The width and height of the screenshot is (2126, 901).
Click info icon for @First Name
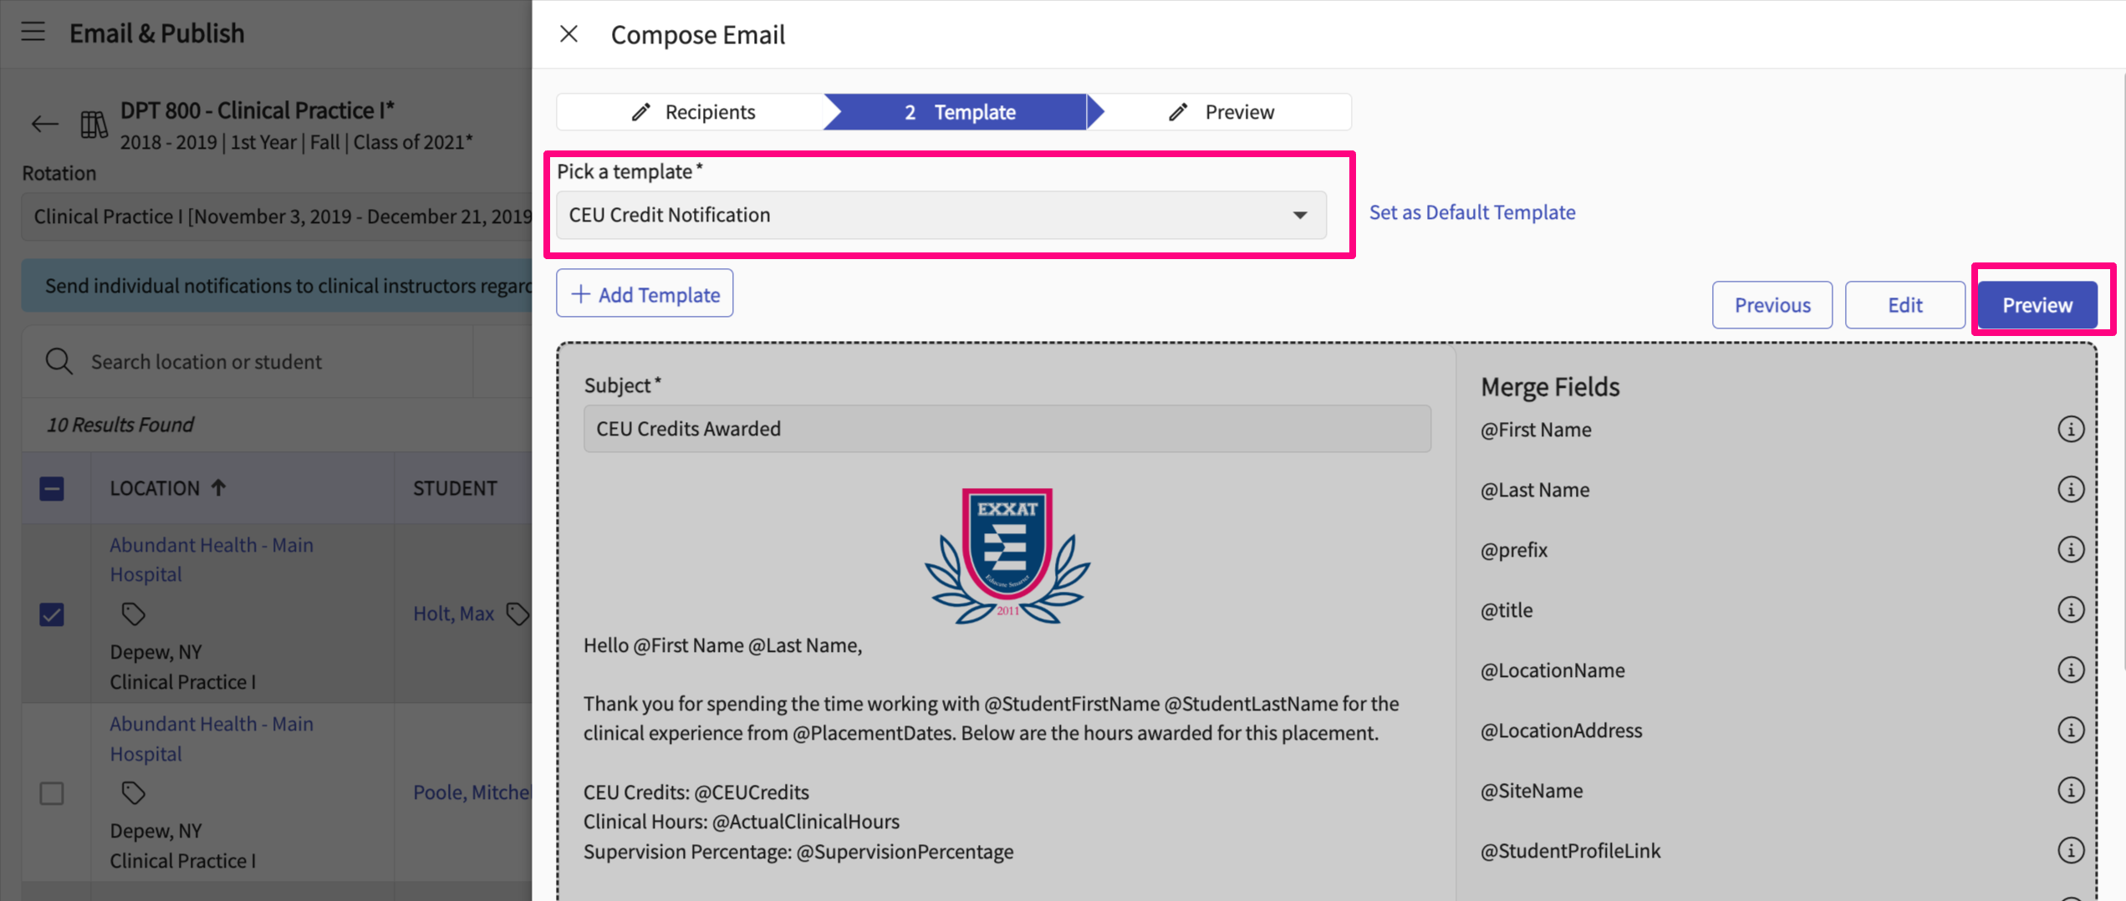pyautogui.click(x=2070, y=430)
